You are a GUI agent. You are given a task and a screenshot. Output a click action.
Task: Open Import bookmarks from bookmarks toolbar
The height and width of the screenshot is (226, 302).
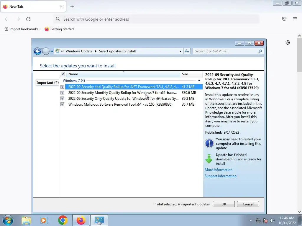pyautogui.click(x=22, y=29)
